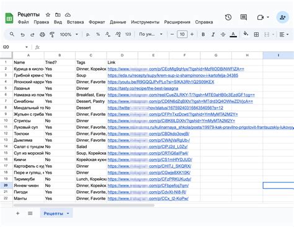The image size is (294, 227).
Task: Open the Файл menu
Action: click(x=23, y=22)
